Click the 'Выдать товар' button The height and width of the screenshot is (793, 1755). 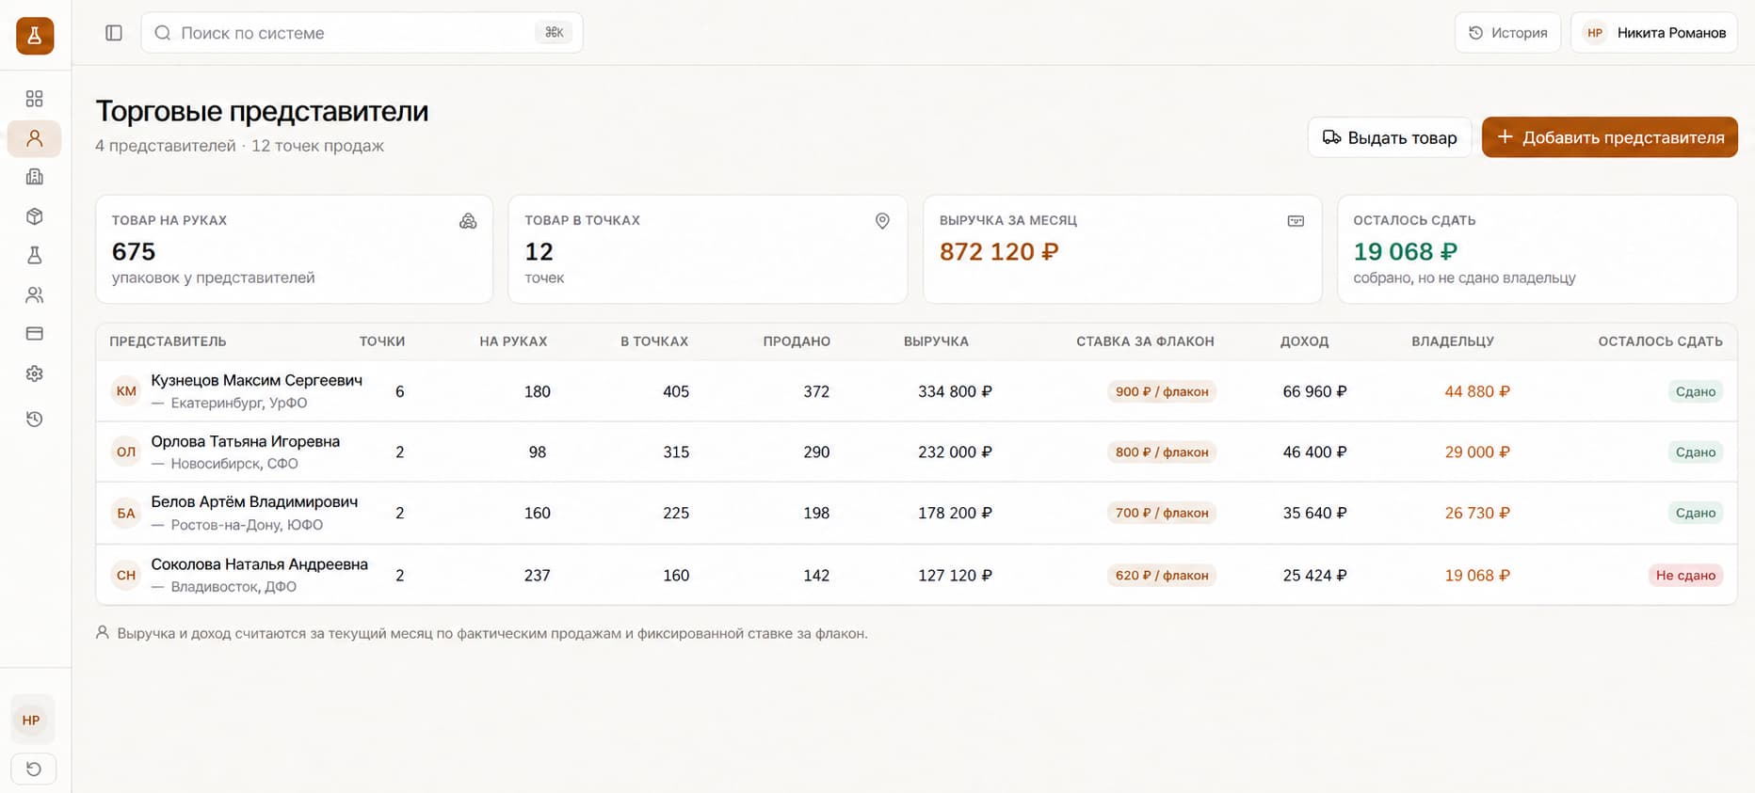1390,137
